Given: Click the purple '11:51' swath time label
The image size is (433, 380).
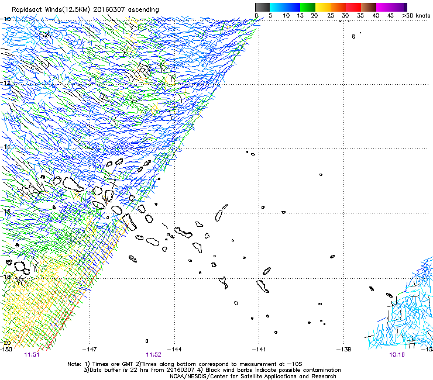Looking at the screenshot, I should point(32,355).
